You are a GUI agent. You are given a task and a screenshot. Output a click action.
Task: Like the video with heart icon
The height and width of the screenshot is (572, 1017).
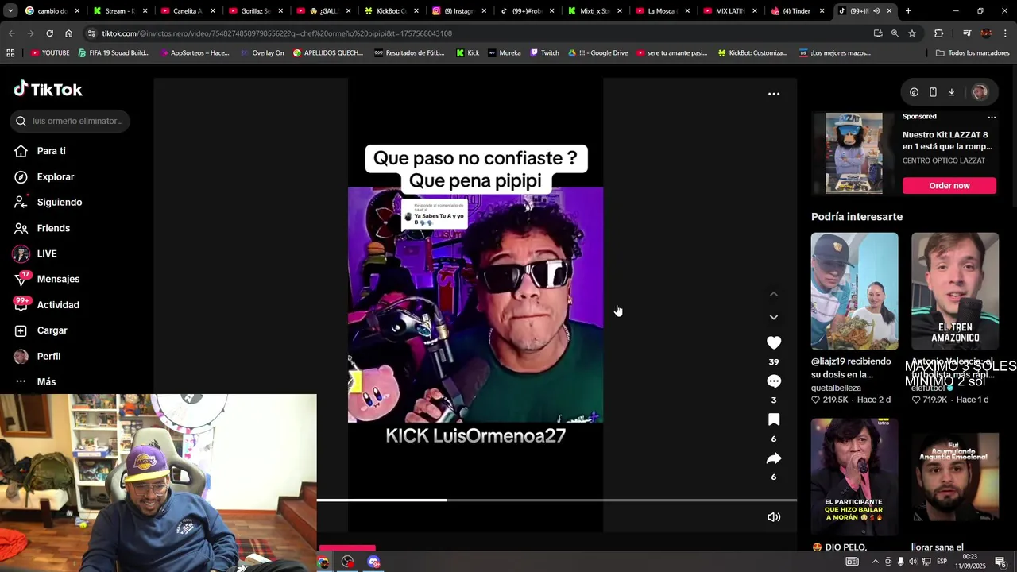774,342
